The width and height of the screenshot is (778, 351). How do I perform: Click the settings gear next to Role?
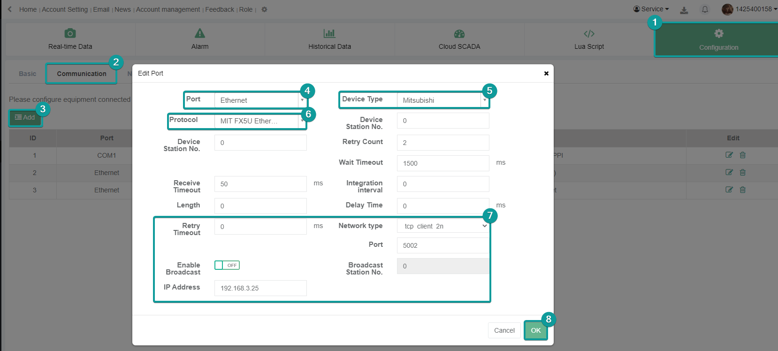pos(264,9)
